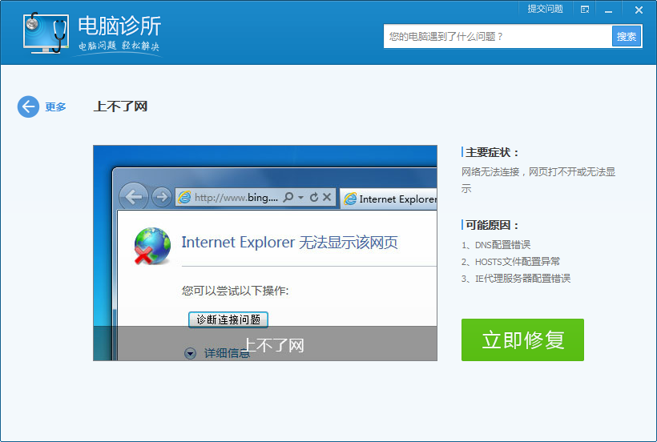The width and height of the screenshot is (657, 442).
Task: Click the magnifier icon in the IE address bar
Action: point(288,197)
